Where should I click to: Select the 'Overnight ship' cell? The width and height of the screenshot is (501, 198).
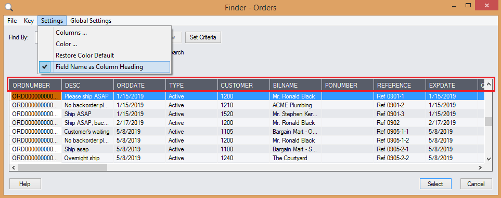pyautogui.click(x=87, y=158)
